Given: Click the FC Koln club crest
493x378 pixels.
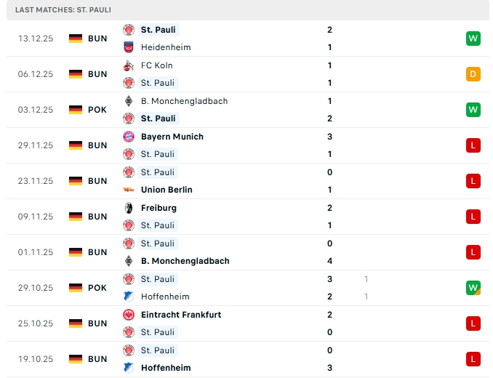Looking at the screenshot, I should click(x=129, y=65).
